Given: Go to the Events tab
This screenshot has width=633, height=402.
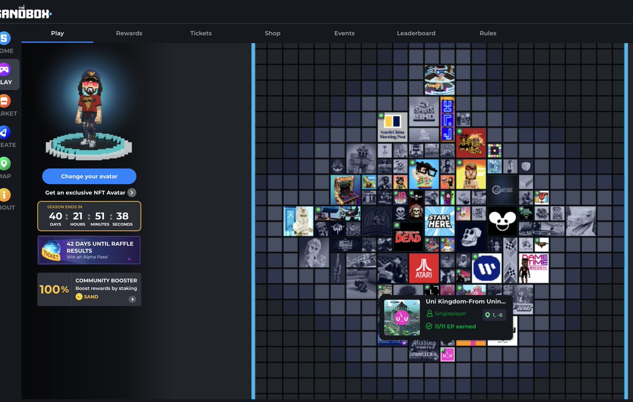Looking at the screenshot, I should (x=344, y=33).
